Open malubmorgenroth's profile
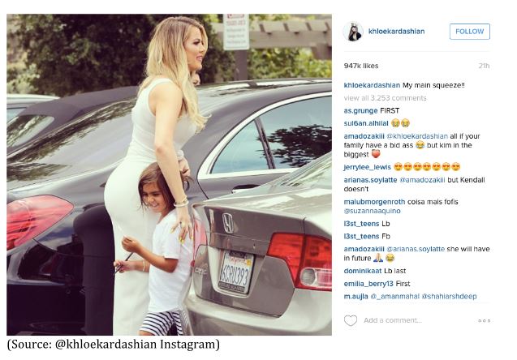Screen dimensions: 517x360 (374, 202)
